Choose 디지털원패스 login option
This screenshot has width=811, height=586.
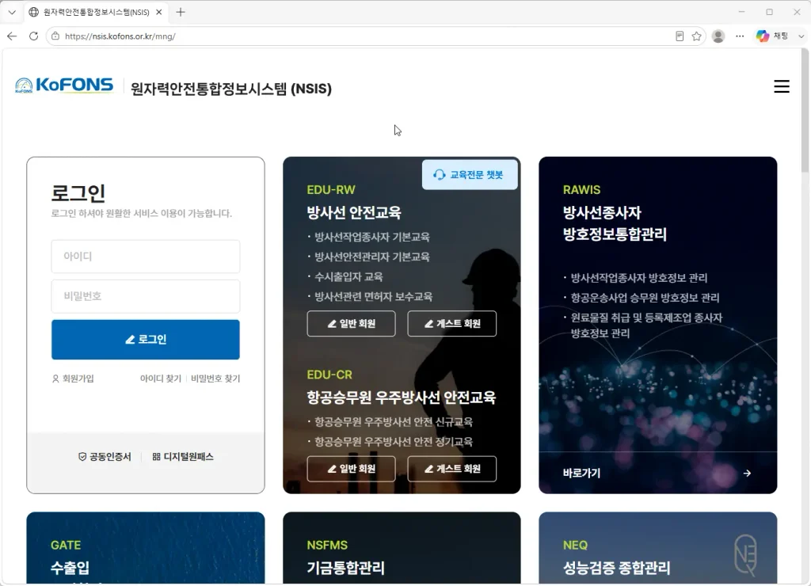tap(183, 457)
